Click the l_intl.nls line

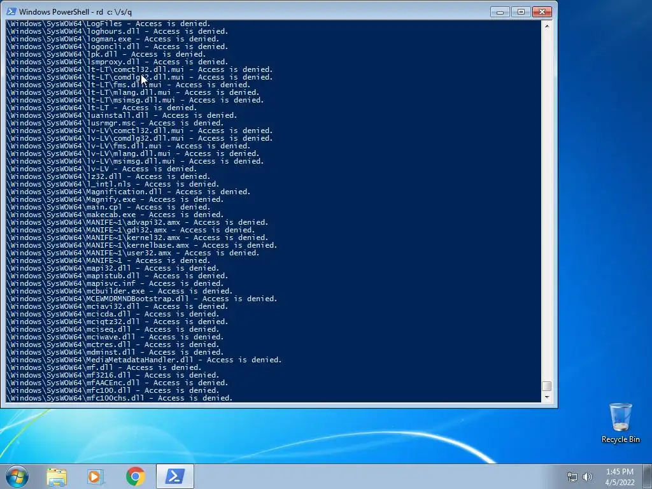coord(113,184)
